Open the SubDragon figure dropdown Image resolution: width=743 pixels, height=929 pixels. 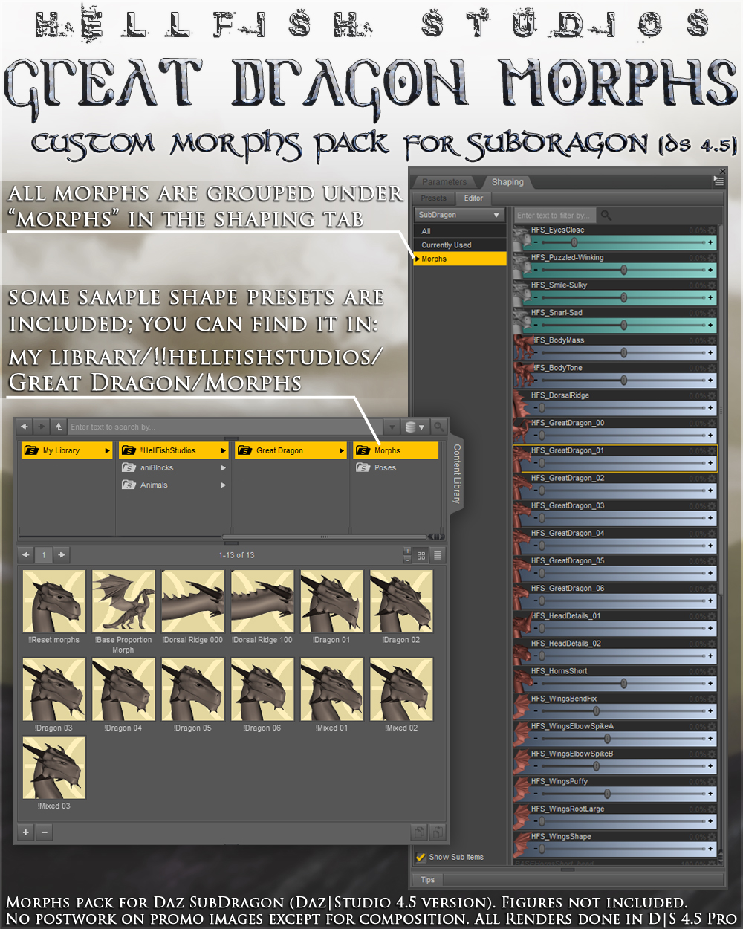click(x=461, y=215)
